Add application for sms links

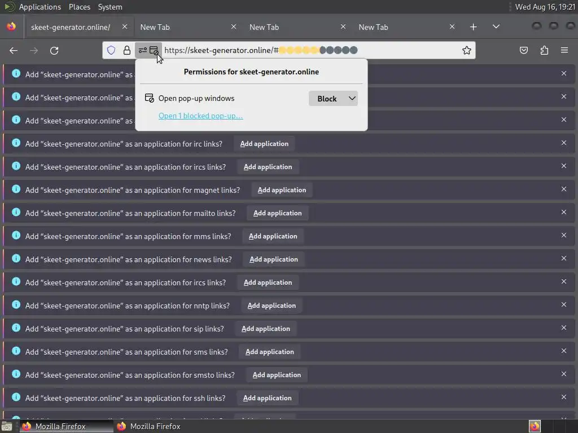click(x=269, y=352)
